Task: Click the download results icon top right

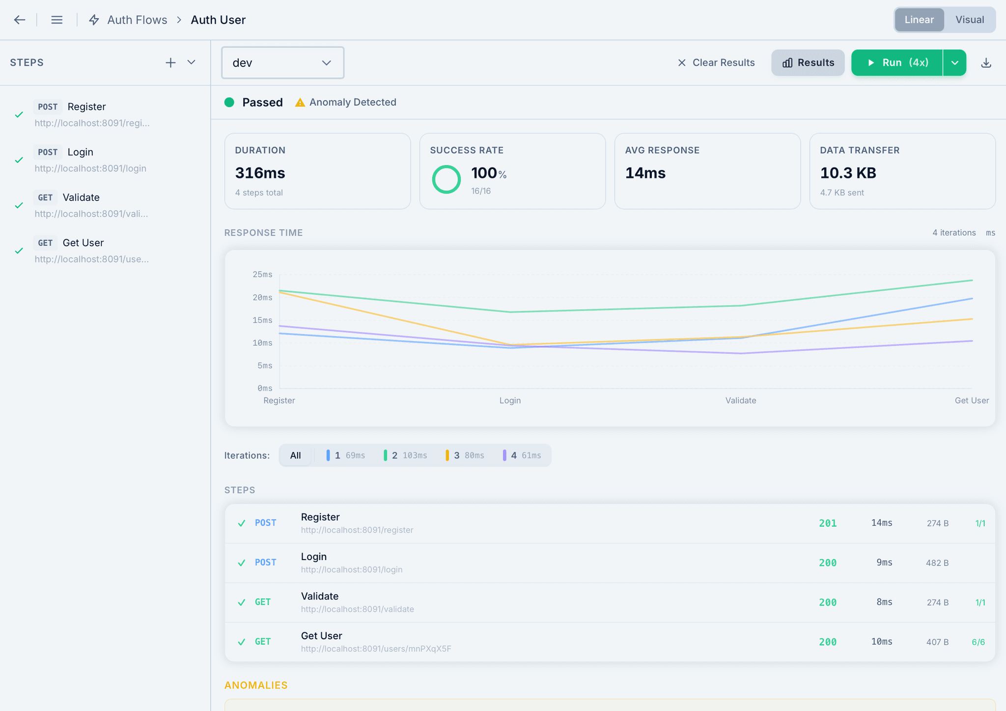Action: click(986, 62)
